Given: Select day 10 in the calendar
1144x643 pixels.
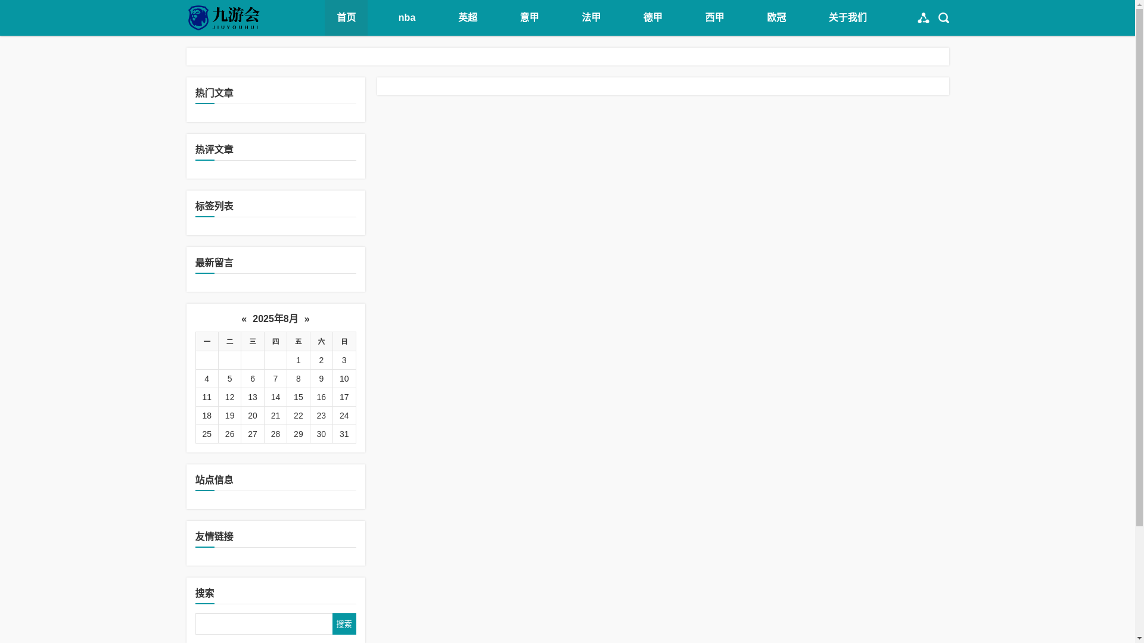Looking at the screenshot, I should coord(344,379).
